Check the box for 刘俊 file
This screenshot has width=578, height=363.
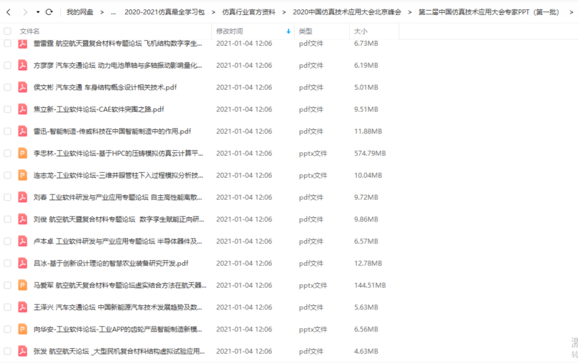(x=7, y=219)
